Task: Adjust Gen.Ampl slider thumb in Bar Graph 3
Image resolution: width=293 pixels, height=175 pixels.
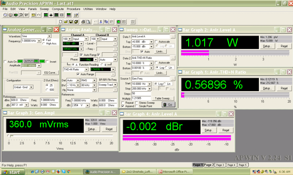Action: pyautogui.click(x=10, y=136)
